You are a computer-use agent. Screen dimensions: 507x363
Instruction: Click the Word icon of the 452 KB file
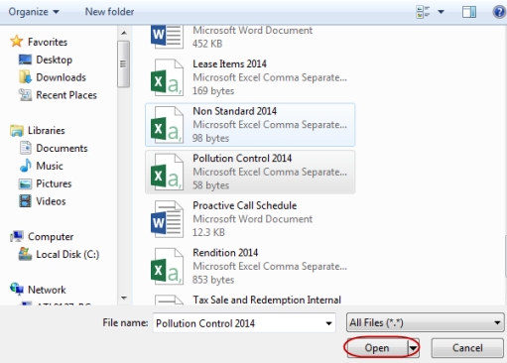[x=167, y=37]
